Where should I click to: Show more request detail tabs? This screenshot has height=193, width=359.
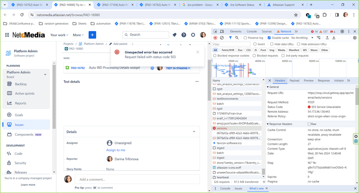click(x=349, y=81)
